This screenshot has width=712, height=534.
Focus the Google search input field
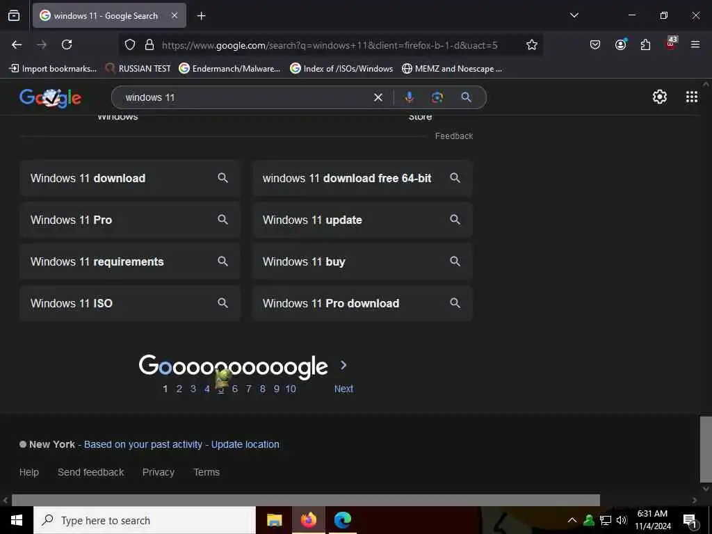click(245, 97)
